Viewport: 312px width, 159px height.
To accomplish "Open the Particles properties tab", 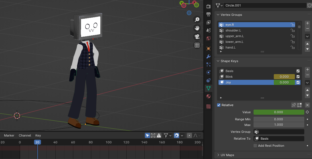I will [208, 64].
